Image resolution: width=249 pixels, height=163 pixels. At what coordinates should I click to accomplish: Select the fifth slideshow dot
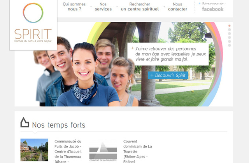coord(229,42)
